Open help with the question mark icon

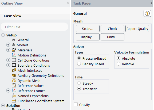coord(147,13)
